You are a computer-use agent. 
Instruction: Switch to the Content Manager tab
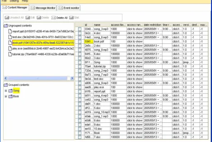(15, 7)
